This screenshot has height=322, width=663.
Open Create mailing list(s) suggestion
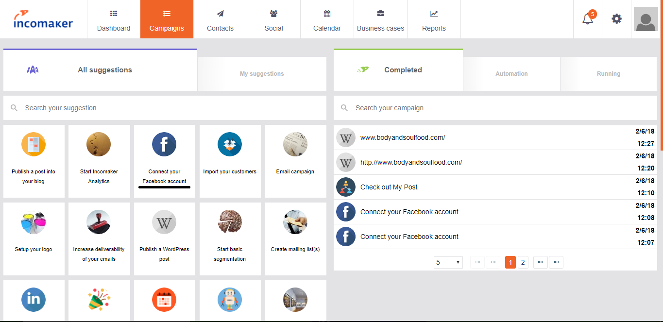pyautogui.click(x=295, y=239)
